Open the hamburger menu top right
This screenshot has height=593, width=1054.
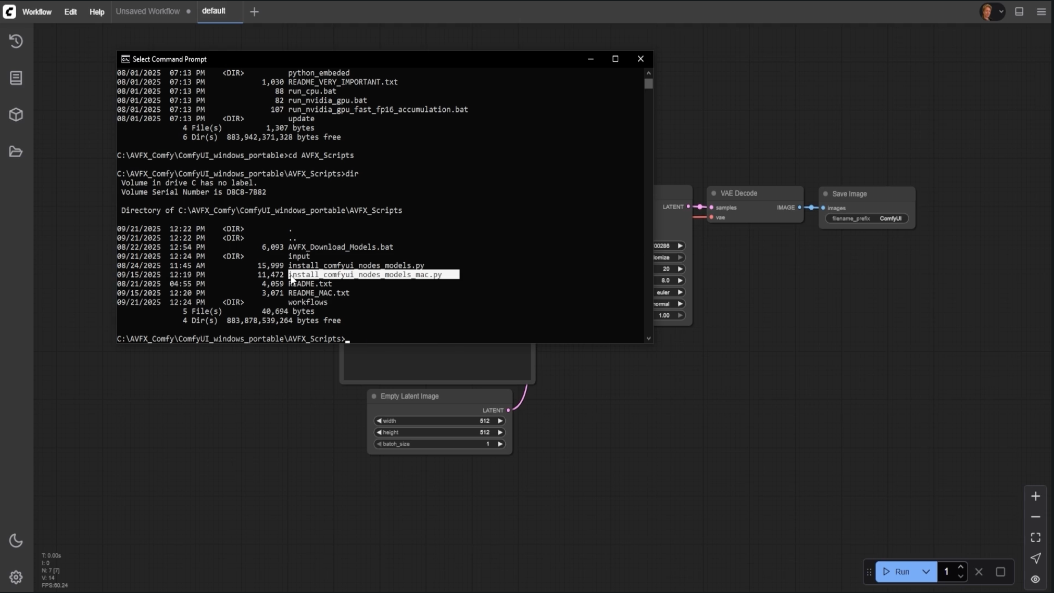[x=1040, y=11]
